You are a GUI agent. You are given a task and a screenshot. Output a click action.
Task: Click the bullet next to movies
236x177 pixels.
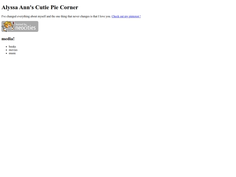6,50
